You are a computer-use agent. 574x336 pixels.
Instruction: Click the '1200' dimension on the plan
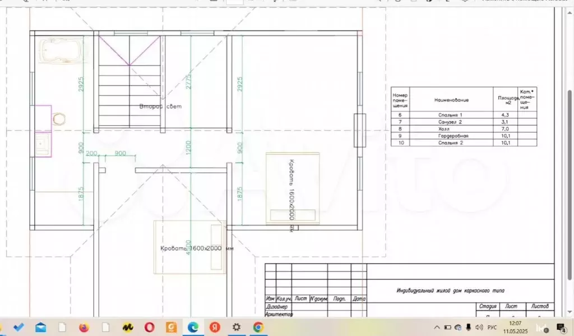point(188,148)
